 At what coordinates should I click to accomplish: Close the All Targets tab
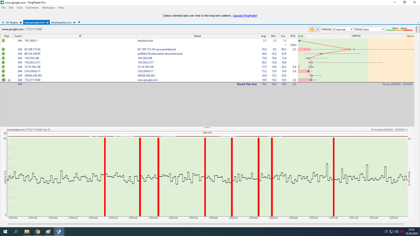click(x=21, y=22)
